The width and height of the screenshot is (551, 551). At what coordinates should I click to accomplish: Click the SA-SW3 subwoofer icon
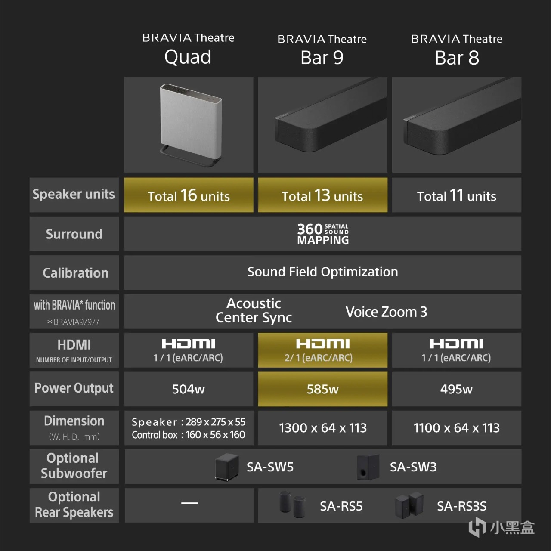[x=368, y=467]
